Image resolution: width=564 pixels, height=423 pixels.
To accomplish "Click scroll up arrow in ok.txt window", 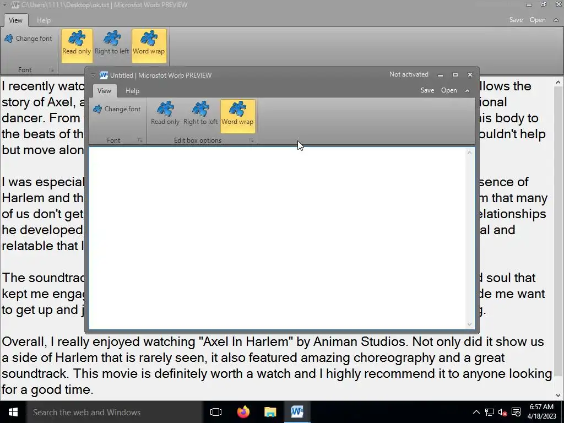I will pos(558,83).
